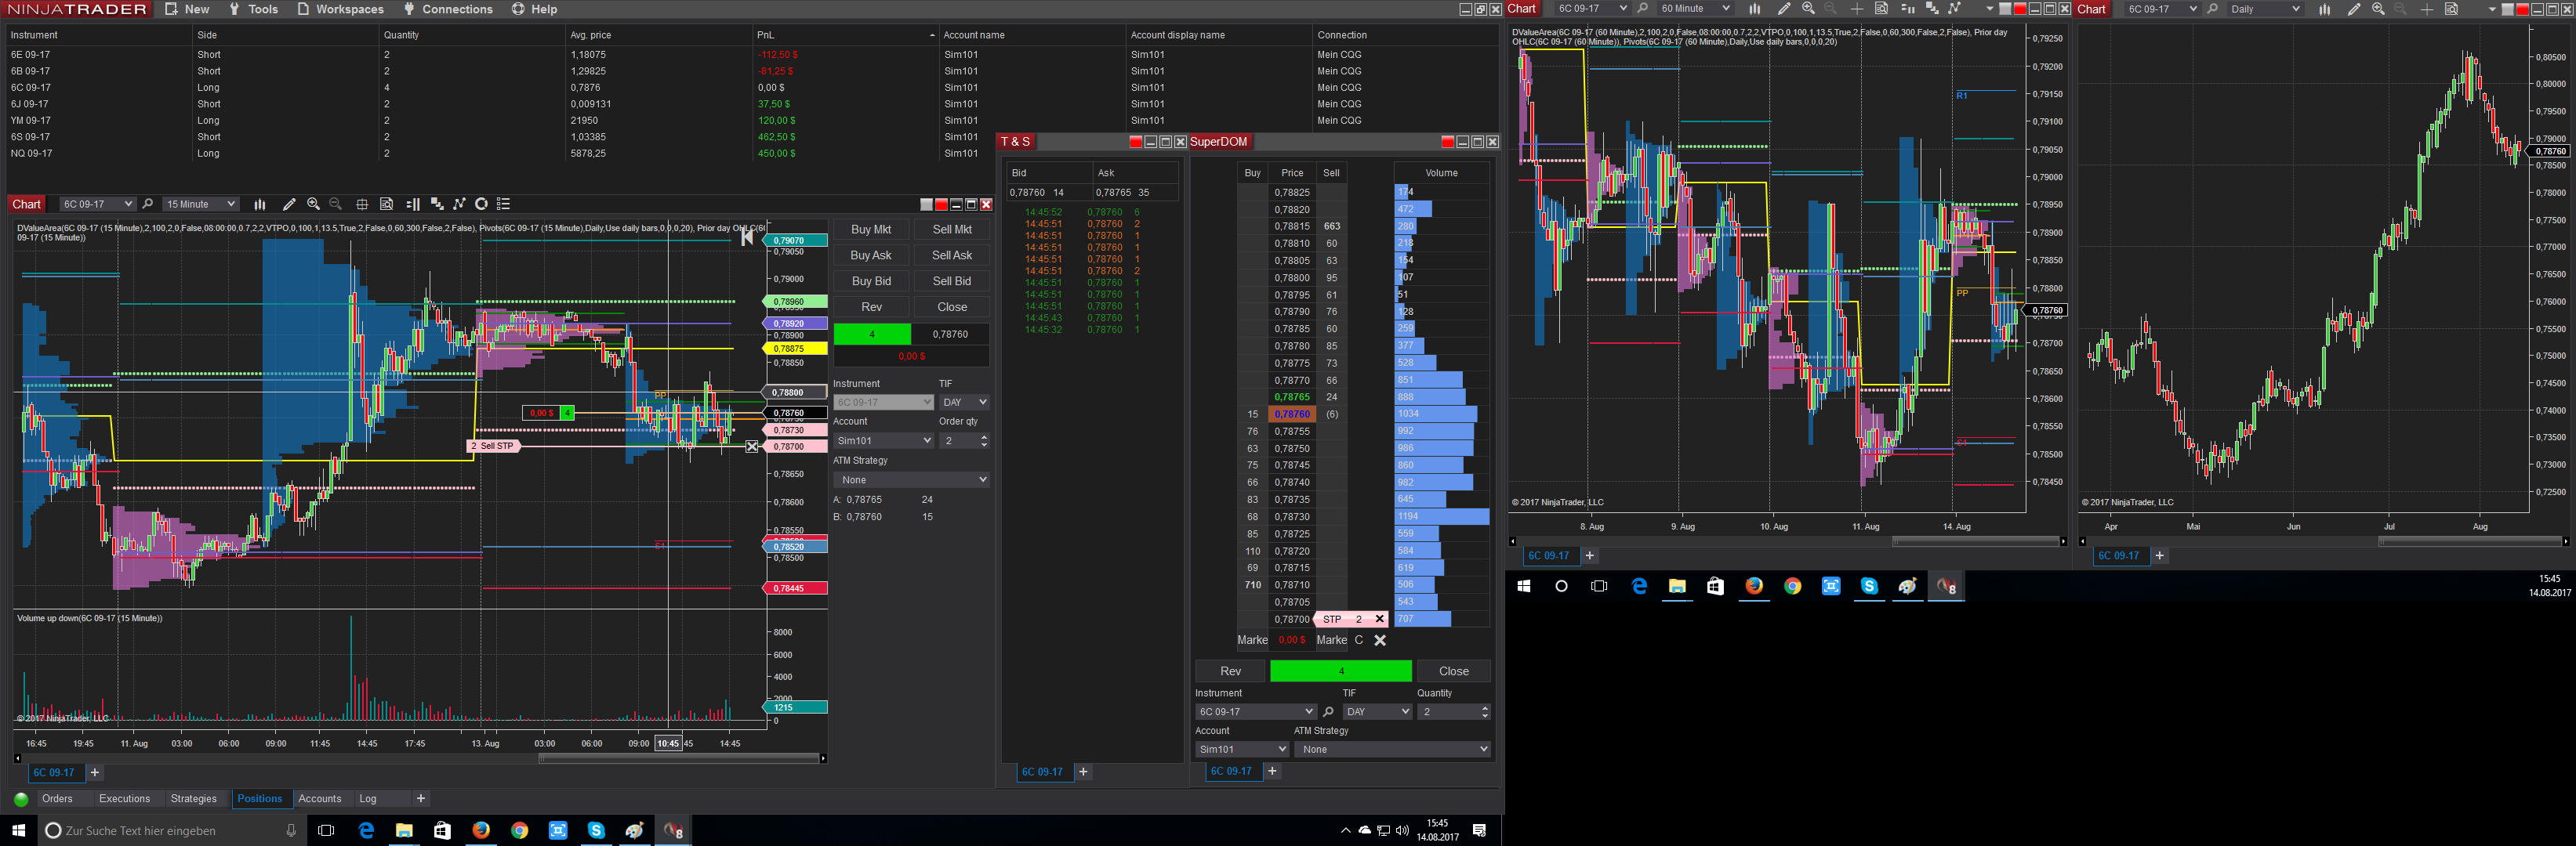Select crosshair cursor in Daily chart toolbar
2576x846 pixels.
pos(2427,9)
